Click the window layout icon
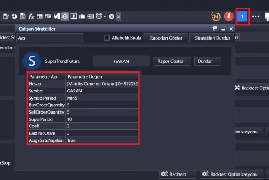 point(40,17)
